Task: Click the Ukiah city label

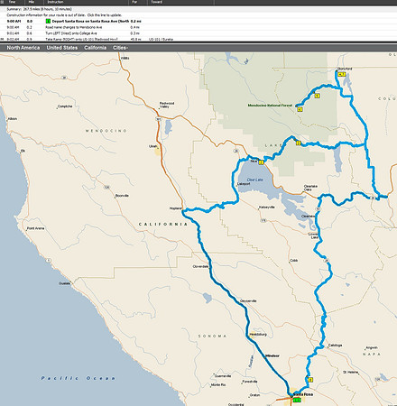Action: 153,146
